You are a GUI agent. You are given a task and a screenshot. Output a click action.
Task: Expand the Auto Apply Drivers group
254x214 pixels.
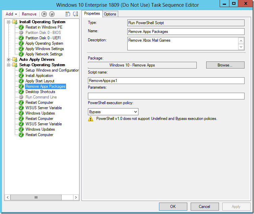pos(8,59)
